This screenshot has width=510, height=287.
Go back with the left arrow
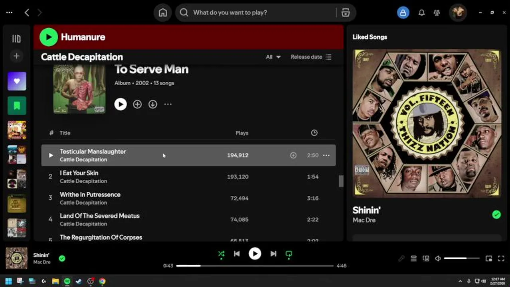pyautogui.click(x=27, y=12)
